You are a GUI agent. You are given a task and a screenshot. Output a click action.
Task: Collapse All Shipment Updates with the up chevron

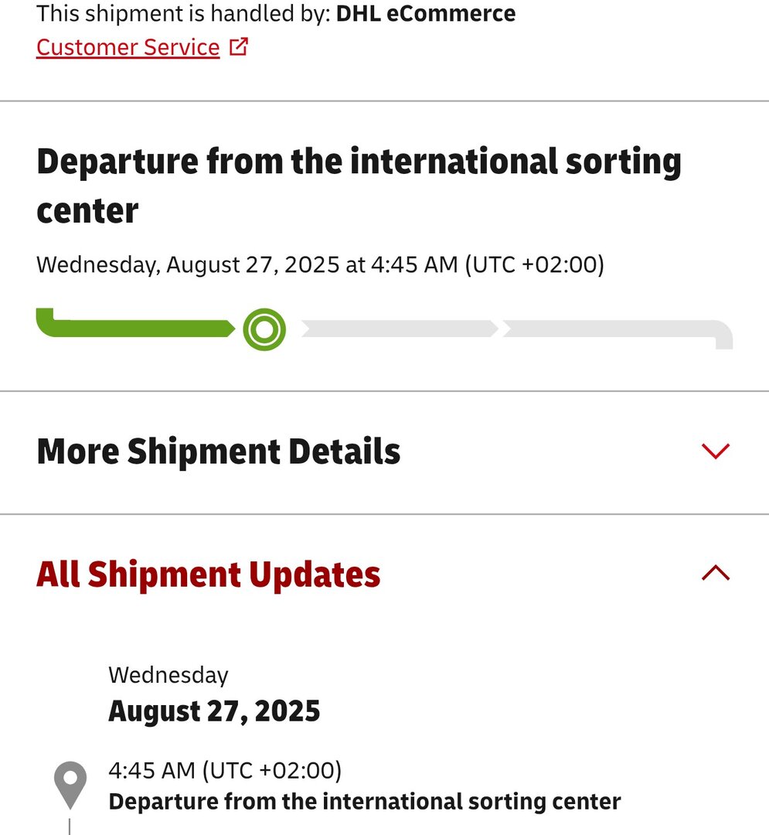pyautogui.click(x=716, y=573)
